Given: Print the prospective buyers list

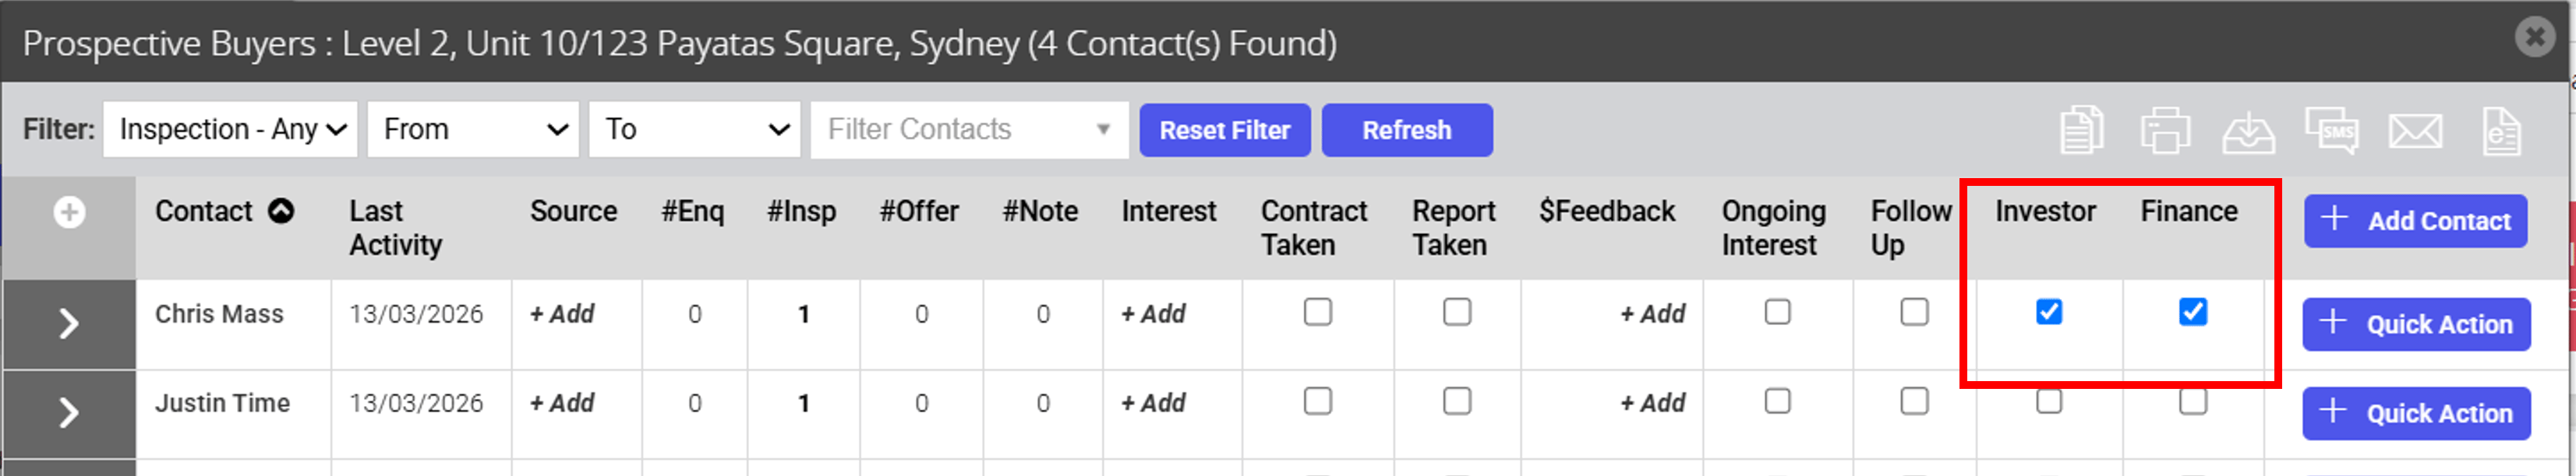Looking at the screenshot, I should click(2165, 131).
